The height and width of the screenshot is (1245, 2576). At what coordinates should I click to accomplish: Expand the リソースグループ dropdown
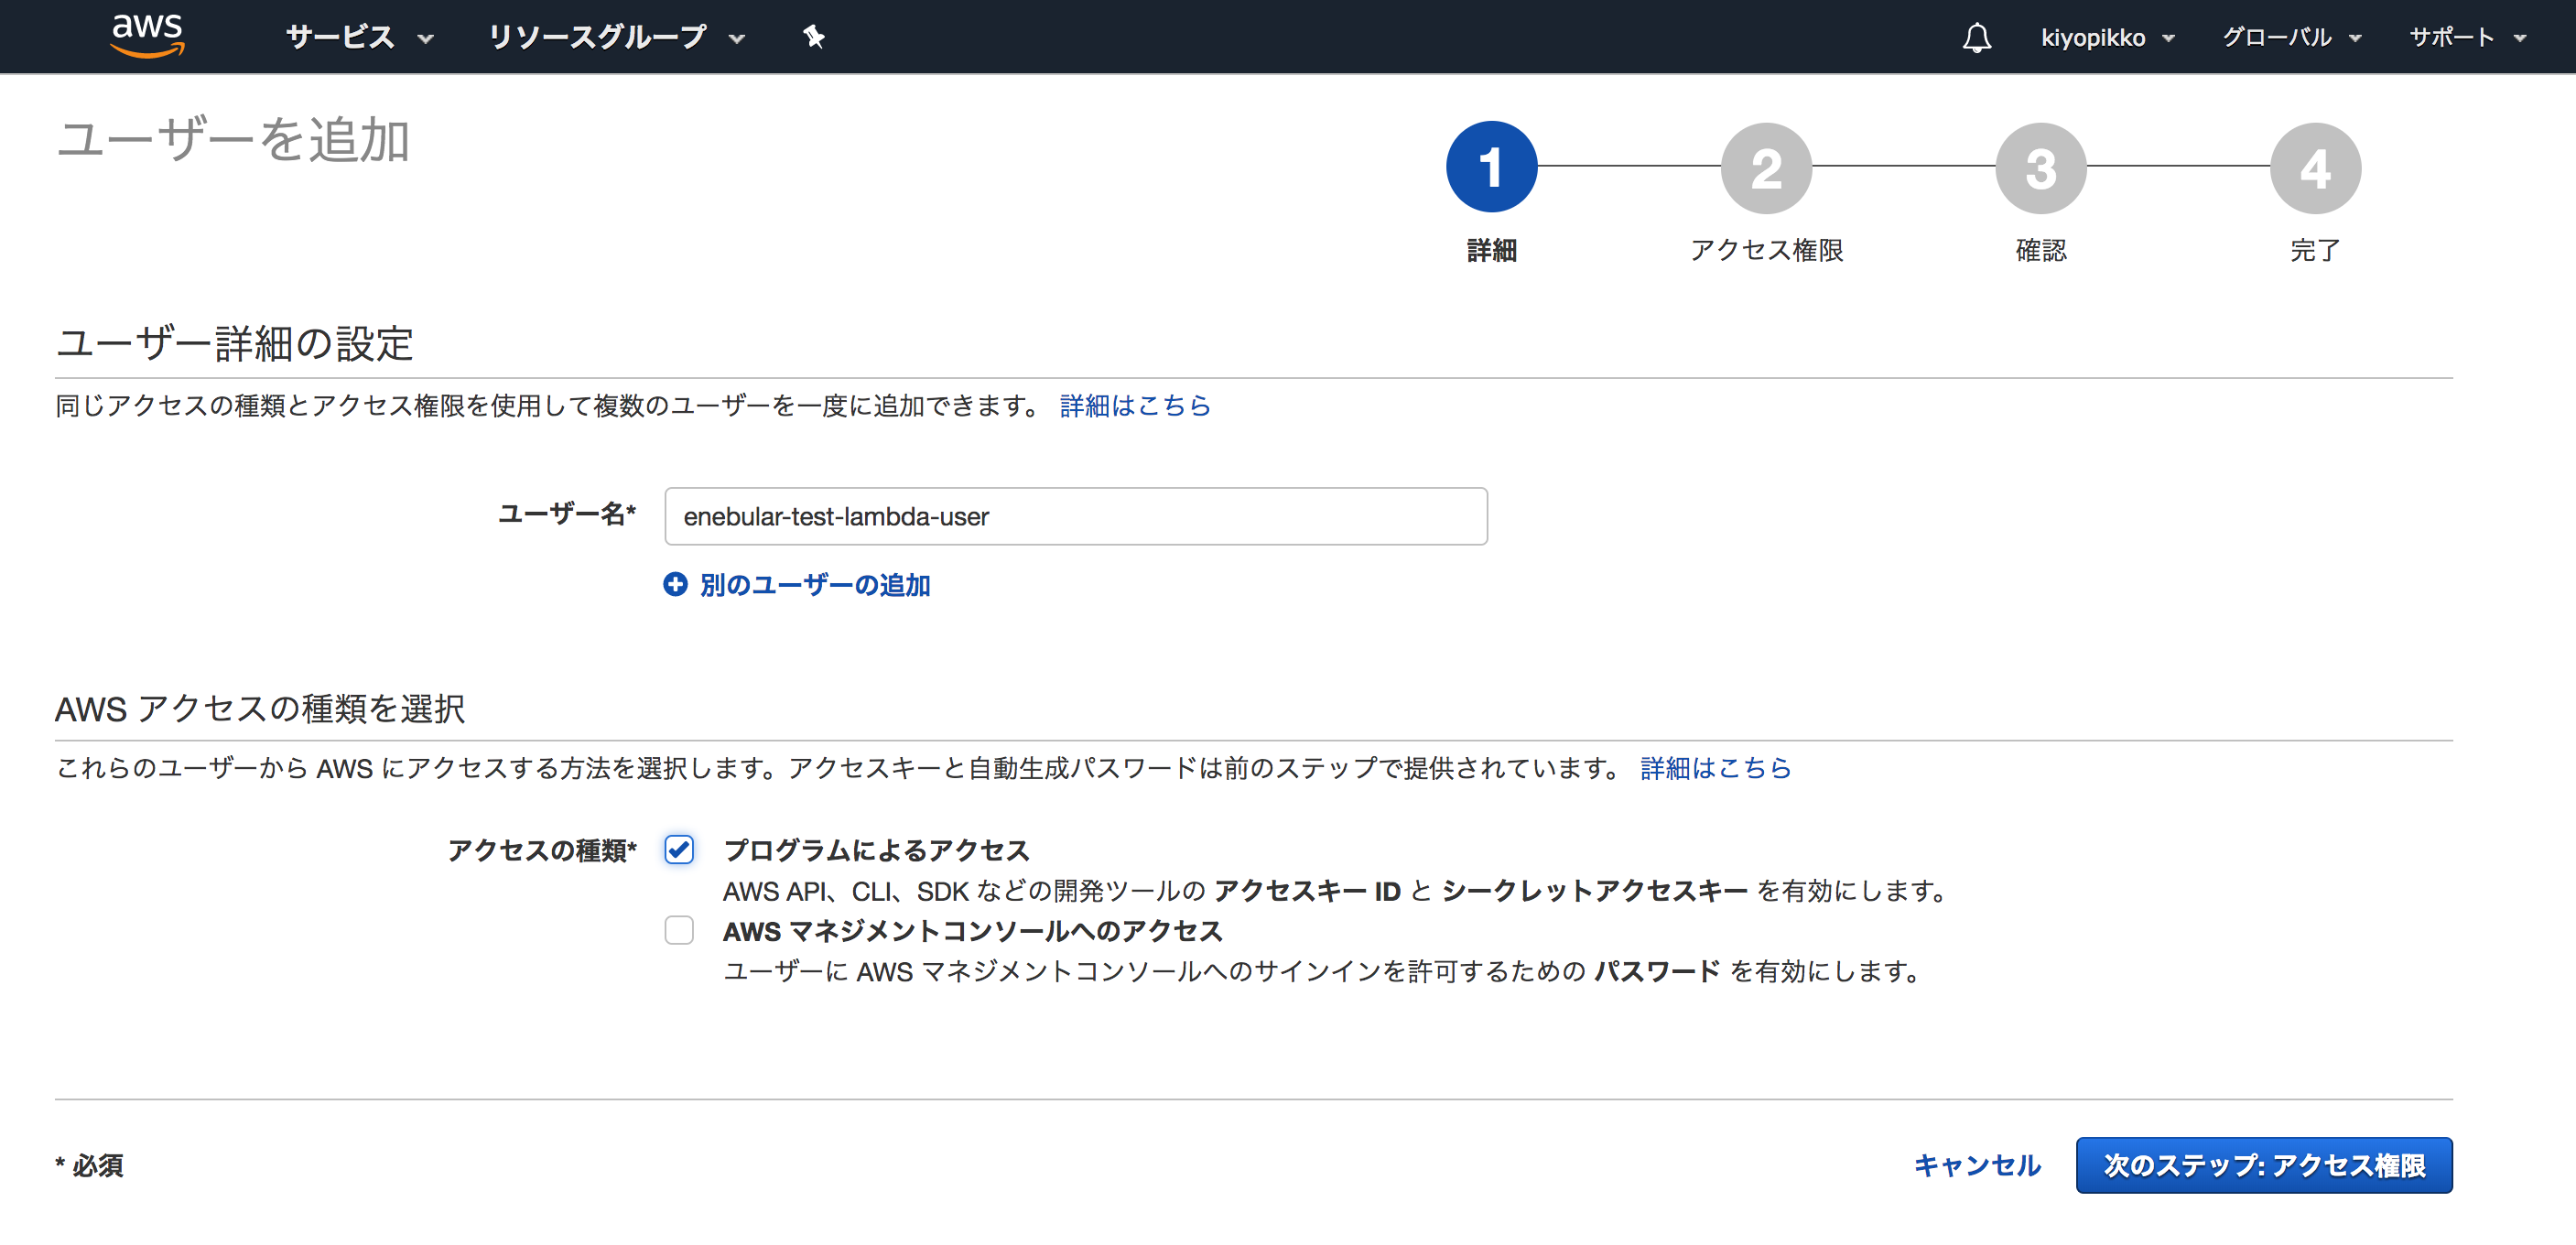(x=616, y=37)
